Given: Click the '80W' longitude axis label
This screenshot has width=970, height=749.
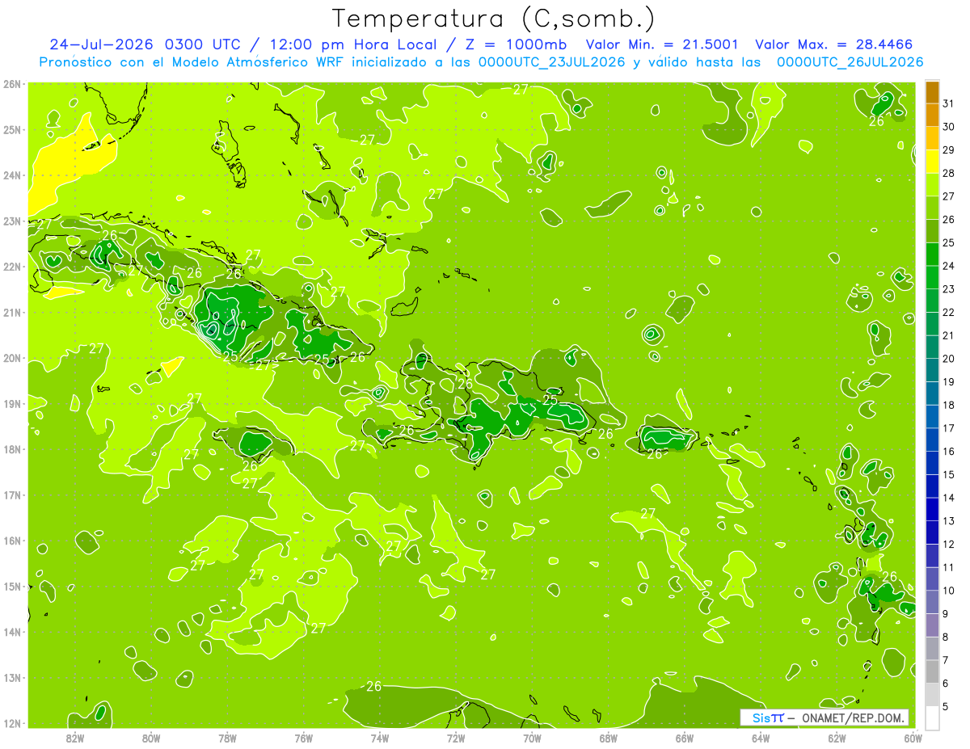Looking at the screenshot, I should (x=151, y=738).
